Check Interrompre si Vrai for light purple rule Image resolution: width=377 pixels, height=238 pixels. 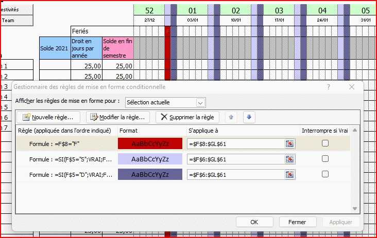pos(325,159)
